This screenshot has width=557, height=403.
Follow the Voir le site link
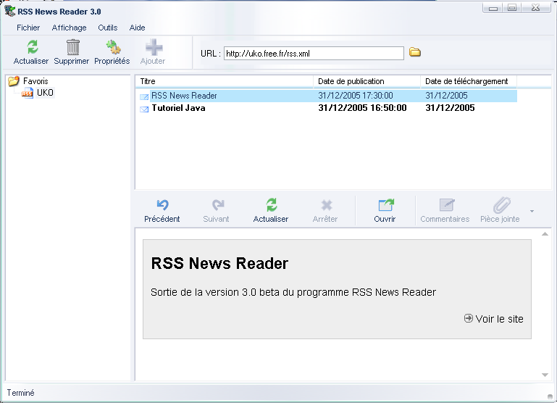point(499,319)
